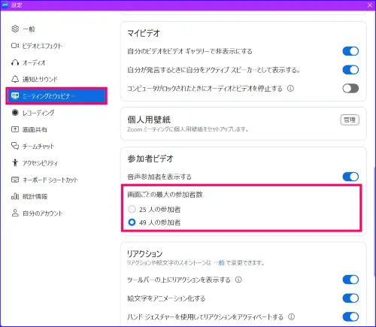This screenshot has height=327, width=376.
Task: Click the 通知とサウンド bell icon
Action: tap(15, 79)
